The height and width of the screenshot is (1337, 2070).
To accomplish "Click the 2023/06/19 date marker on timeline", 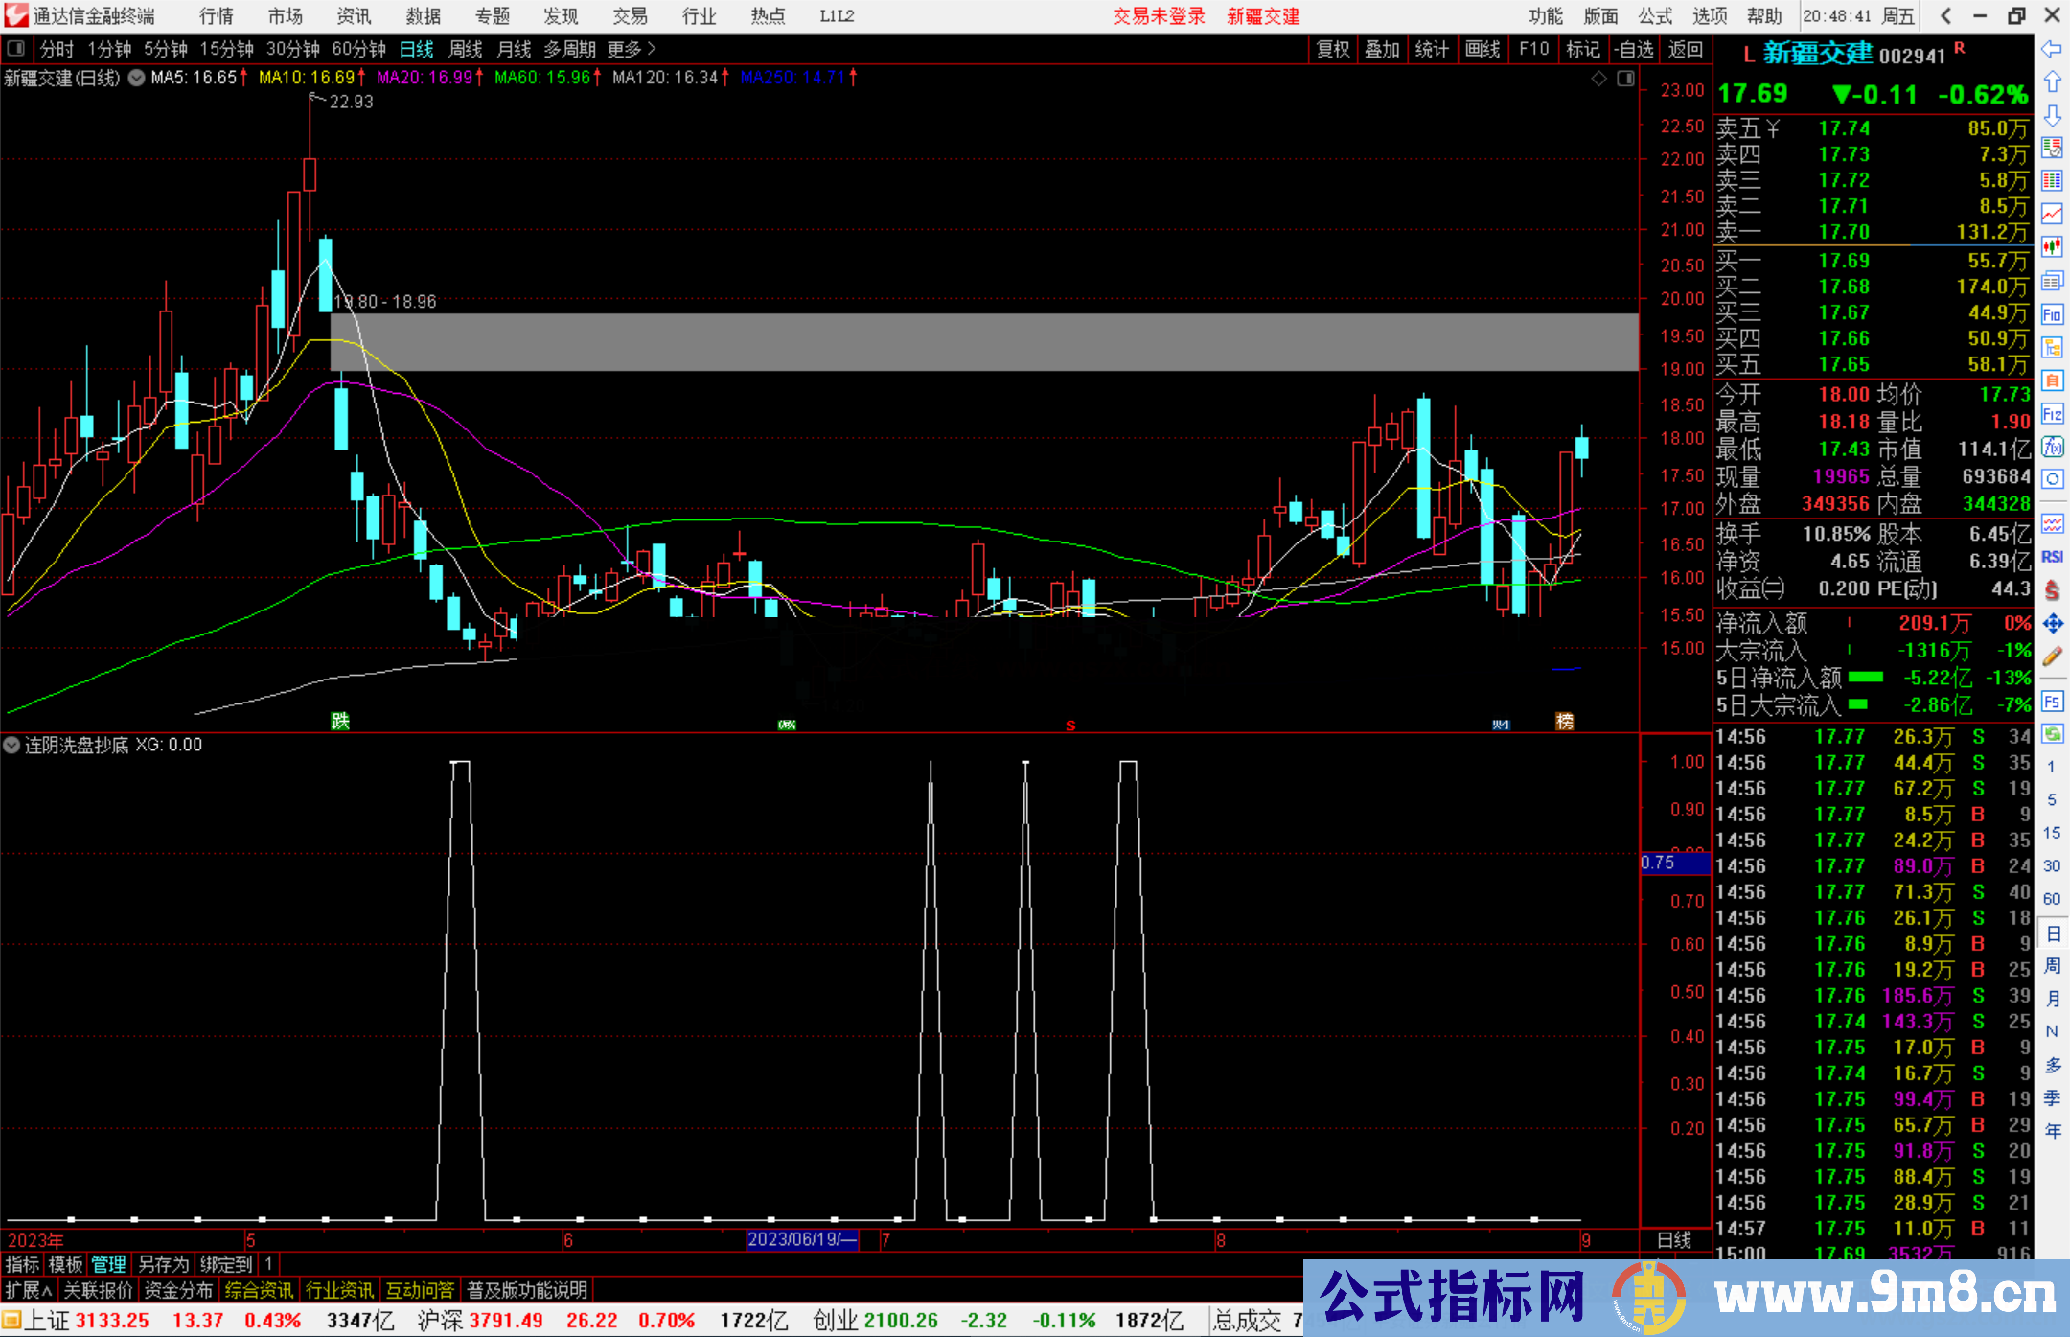I will pos(801,1239).
